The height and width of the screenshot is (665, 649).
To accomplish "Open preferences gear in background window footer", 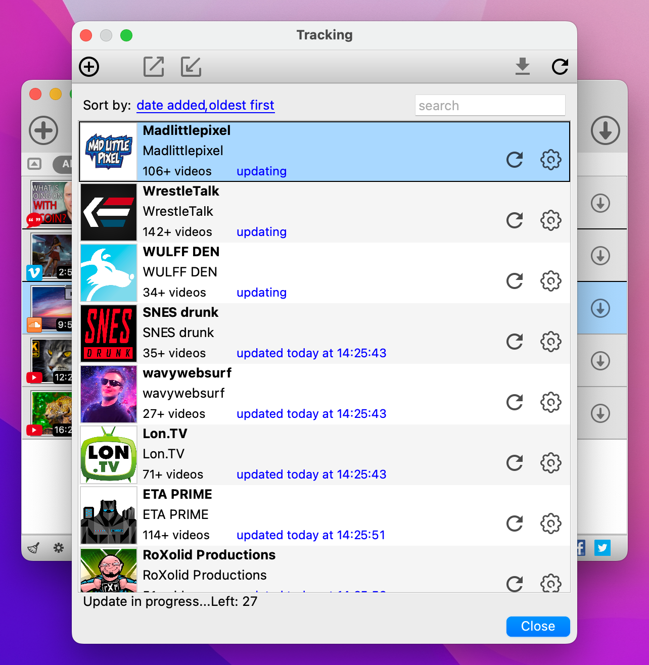I will coord(59,548).
